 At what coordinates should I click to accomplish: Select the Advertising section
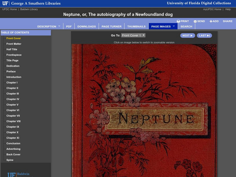click(13, 149)
